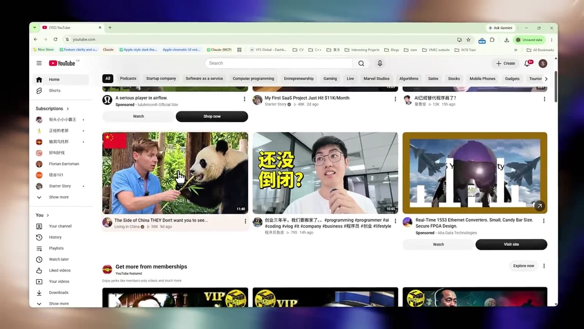Open options for Side of China video
The image size is (584, 329).
tap(245, 221)
